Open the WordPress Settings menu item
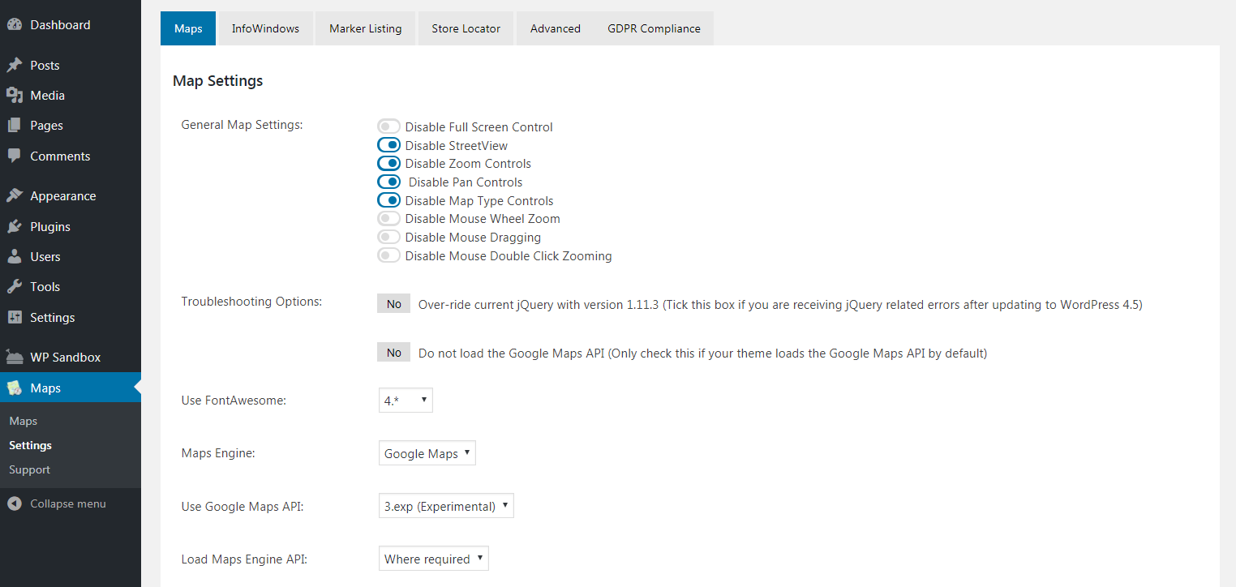 coord(71,317)
